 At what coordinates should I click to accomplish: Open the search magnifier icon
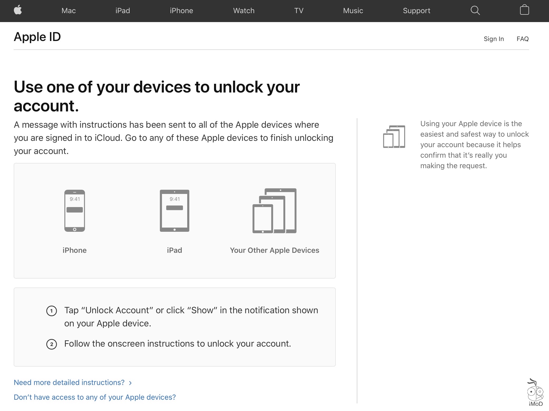click(475, 11)
